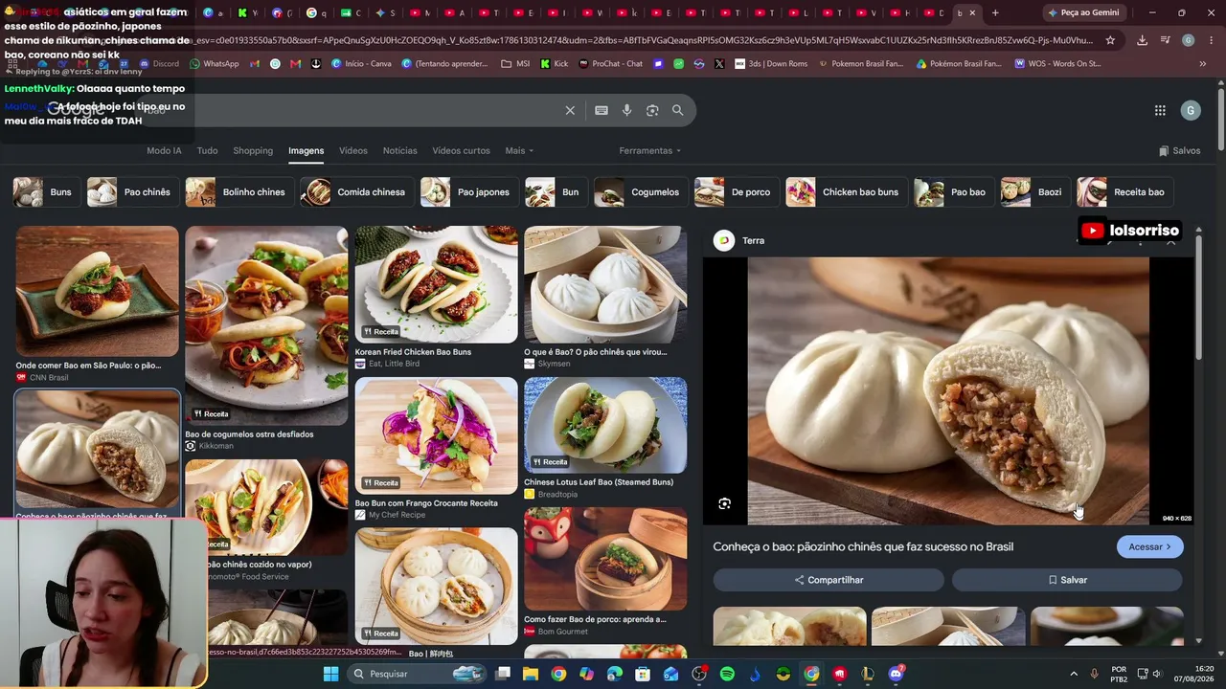This screenshot has width=1226, height=689.
Task: Open a new browser tab
Action: [995, 12]
